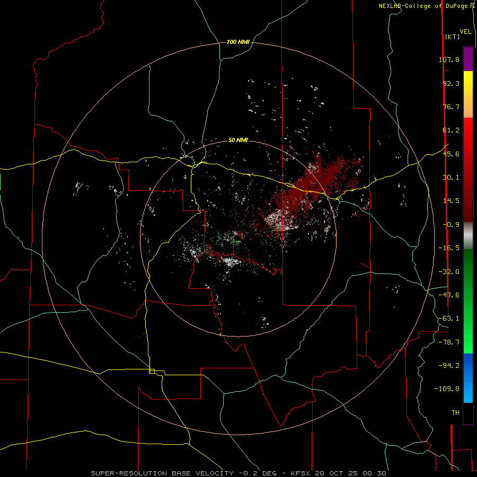Viewport: 477px width, 477px height.
Task: Click the TH legend label
Action: [x=455, y=413]
